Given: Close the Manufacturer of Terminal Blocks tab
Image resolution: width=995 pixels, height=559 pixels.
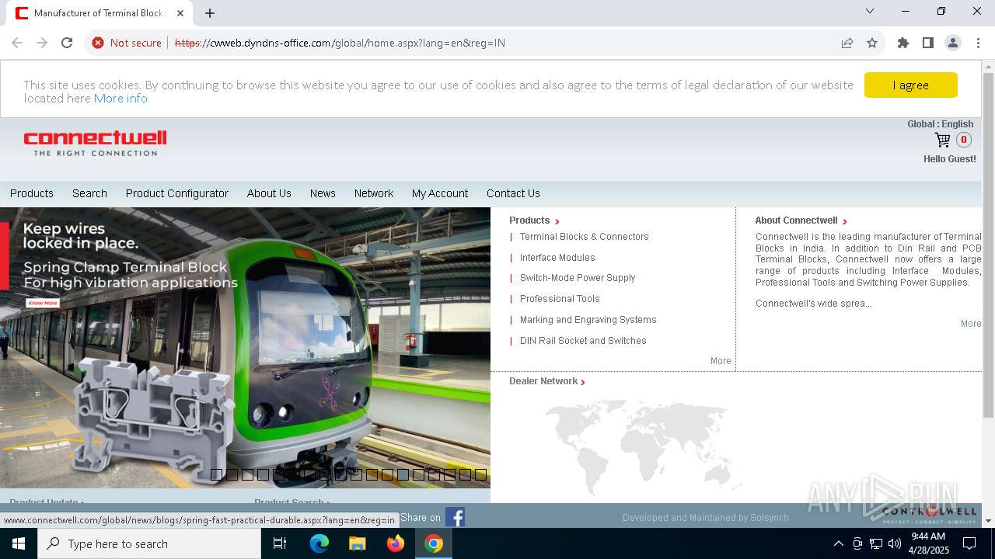Looking at the screenshot, I should pos(180,13).
